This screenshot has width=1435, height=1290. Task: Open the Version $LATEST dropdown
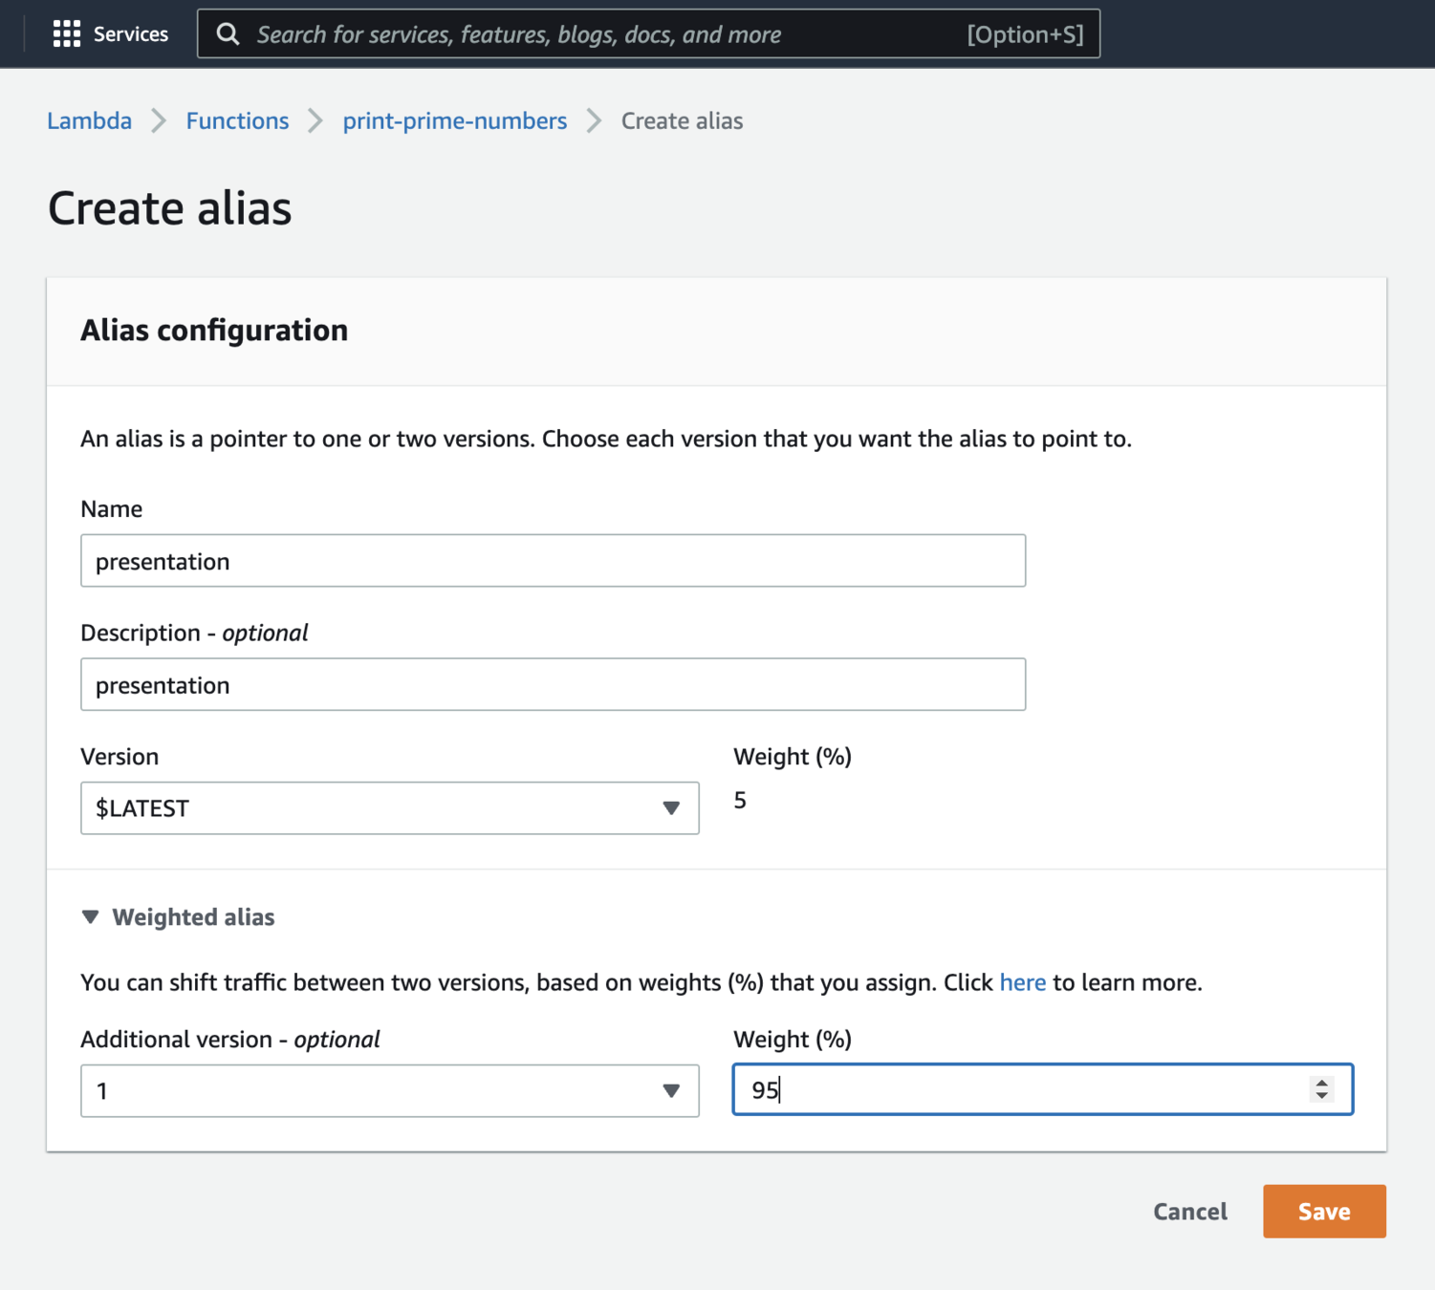pos(389,808)
